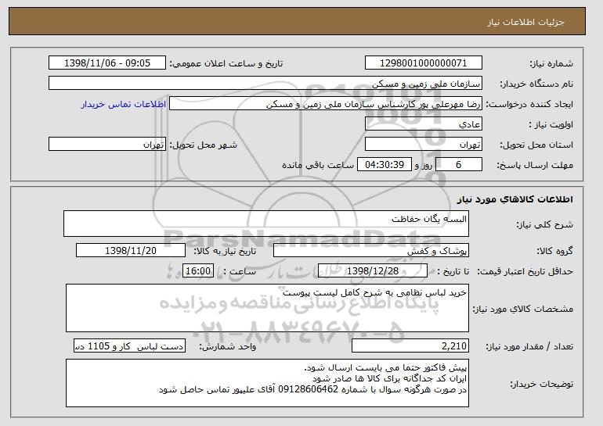Select the public announcement date field 1398/11/06 - 09:05

click(x=107, y=63)
